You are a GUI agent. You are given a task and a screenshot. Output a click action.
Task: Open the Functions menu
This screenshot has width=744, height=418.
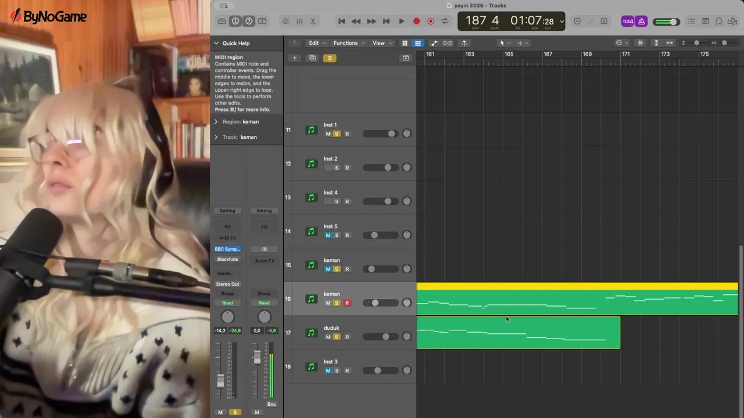click(x=349, y=43)
